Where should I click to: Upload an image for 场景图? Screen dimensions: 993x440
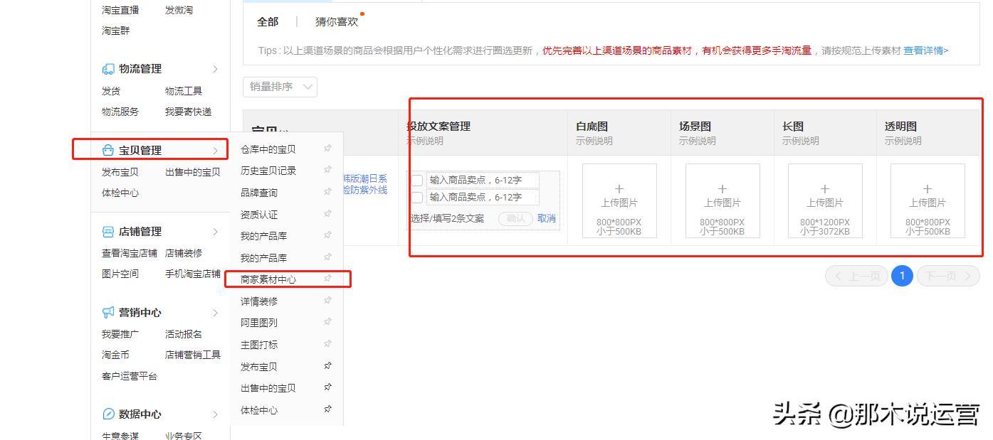coord(723,200)
